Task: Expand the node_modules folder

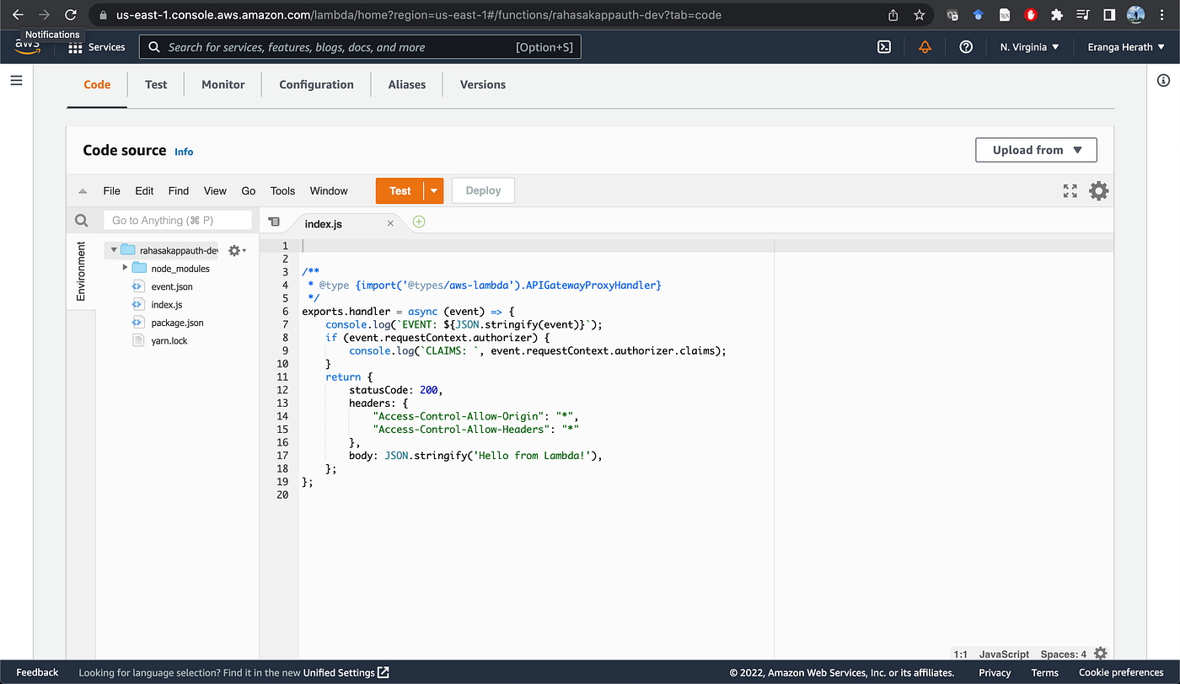Action: tap(125, 268)
